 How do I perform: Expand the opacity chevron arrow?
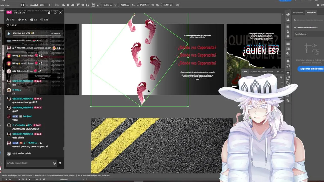[50, 5]
